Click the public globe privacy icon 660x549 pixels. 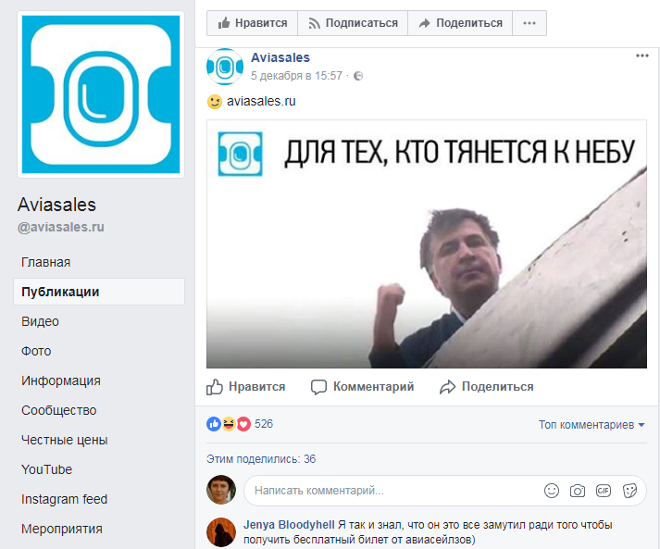[x=358, y=76]
